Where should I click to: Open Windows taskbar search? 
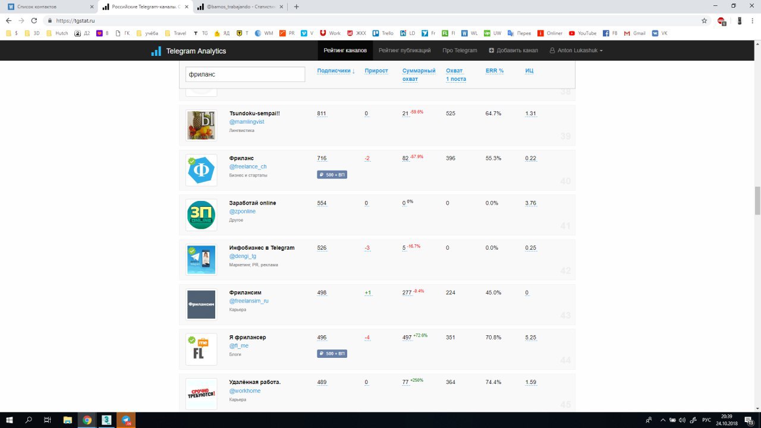point(29,420)
